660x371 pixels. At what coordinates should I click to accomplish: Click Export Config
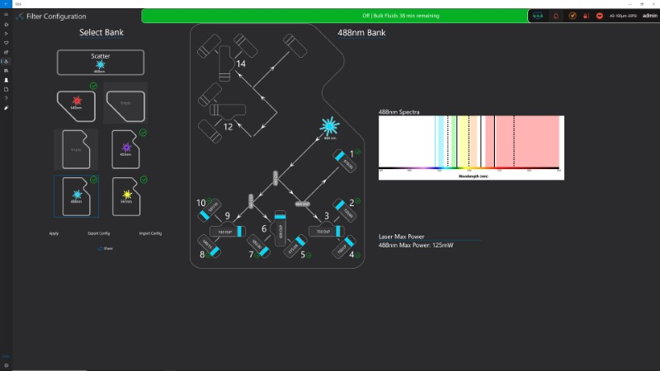[x=98, y=233]
